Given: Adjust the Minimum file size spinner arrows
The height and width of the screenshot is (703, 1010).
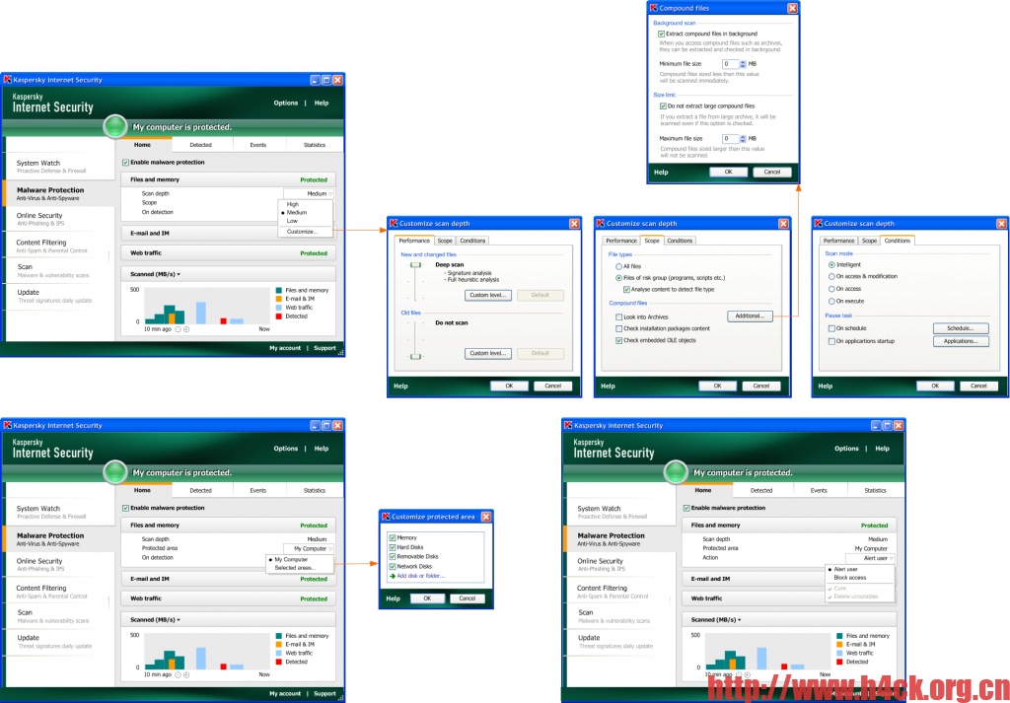Looking at the screenshot, I should pyautogui.click(x=743, y=64).
